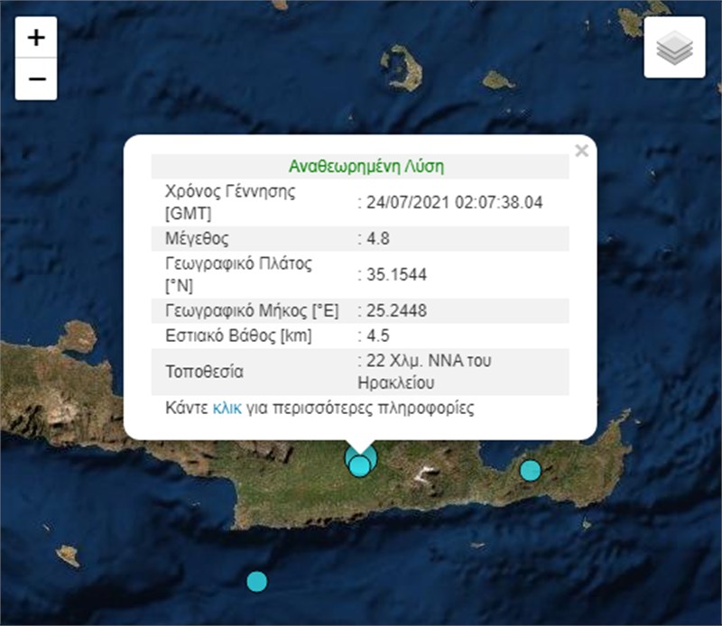Click the Τοποθεσία row label
722x626 pixels.
click(205, 371)
